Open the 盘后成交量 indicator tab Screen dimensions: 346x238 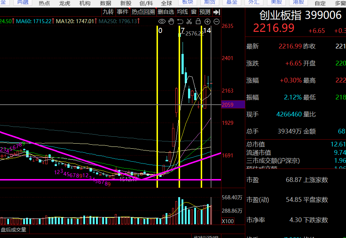pyautogui.click(x=14, y=230)
